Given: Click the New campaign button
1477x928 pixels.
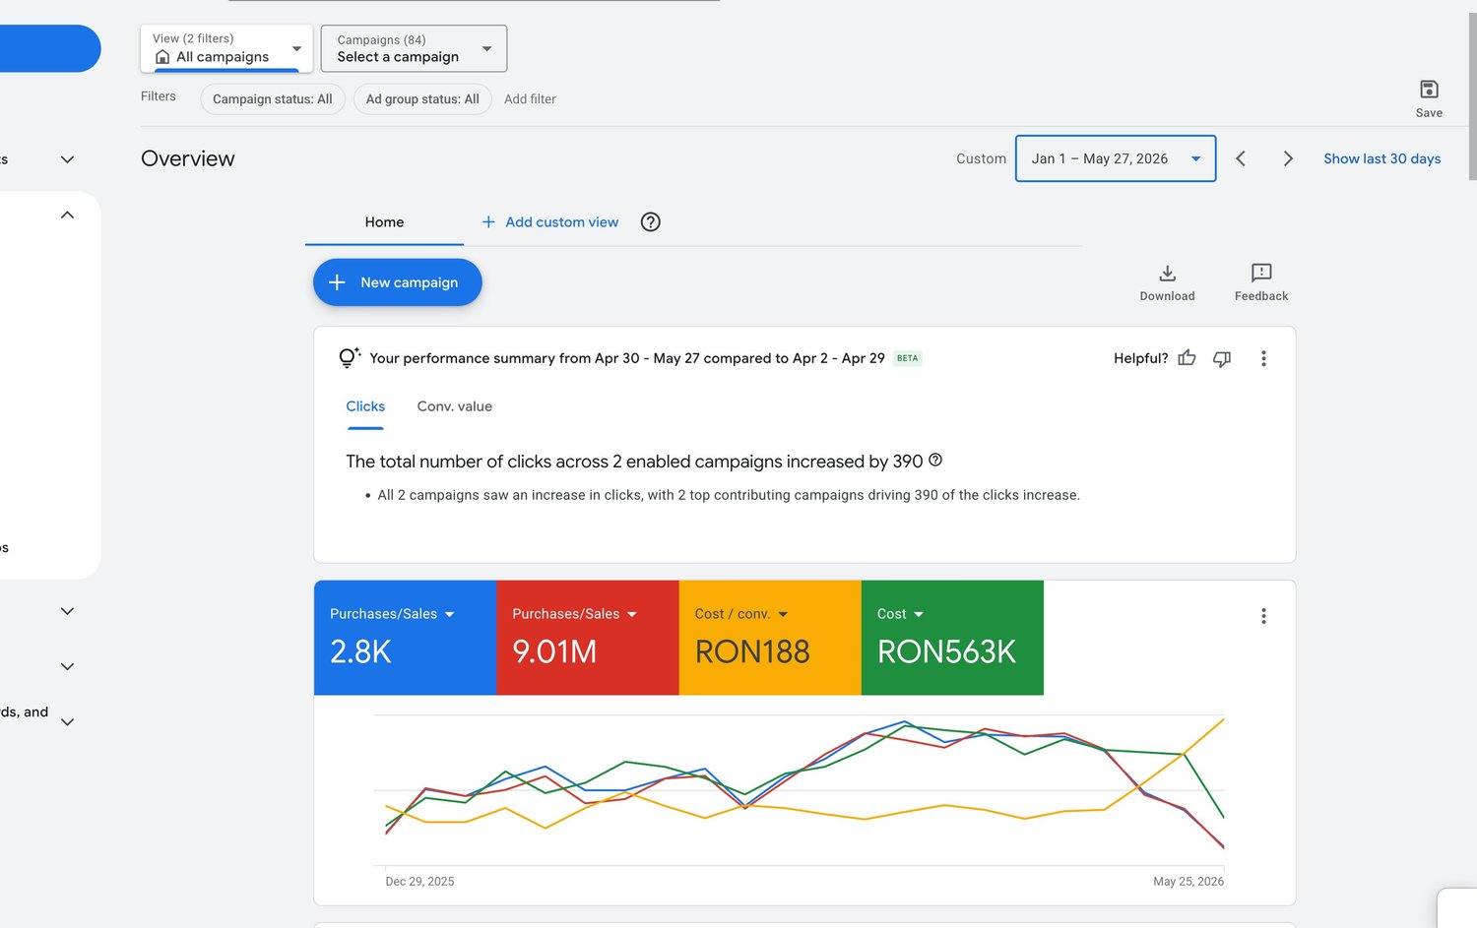Looking at the screenshot, I should click(x=398, y=282).
